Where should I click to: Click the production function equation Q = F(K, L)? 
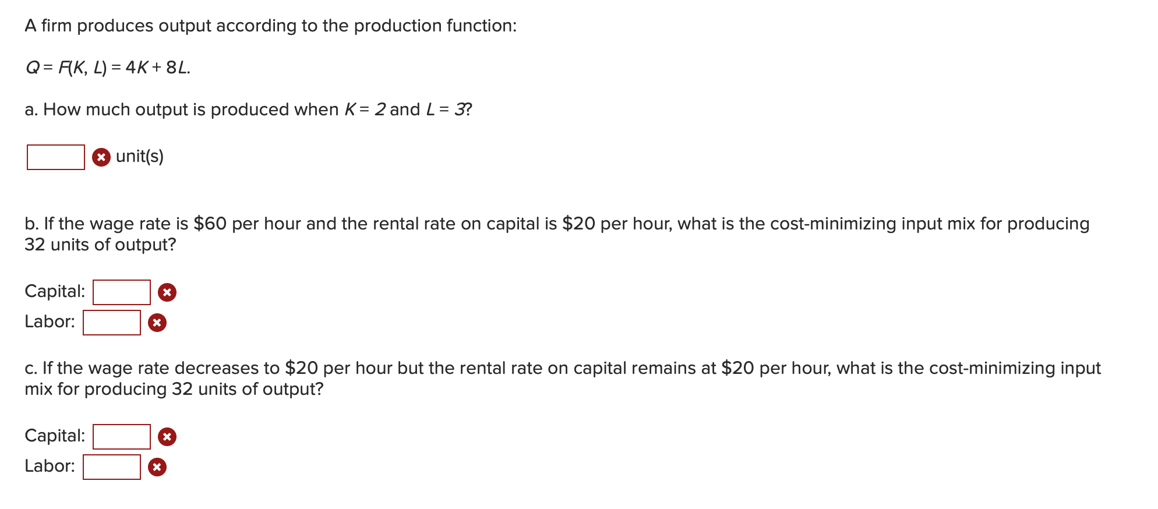tap(108, 68)
